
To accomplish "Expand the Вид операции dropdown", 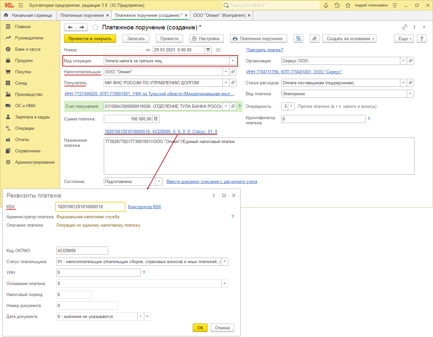I will [x=233, y=61].
